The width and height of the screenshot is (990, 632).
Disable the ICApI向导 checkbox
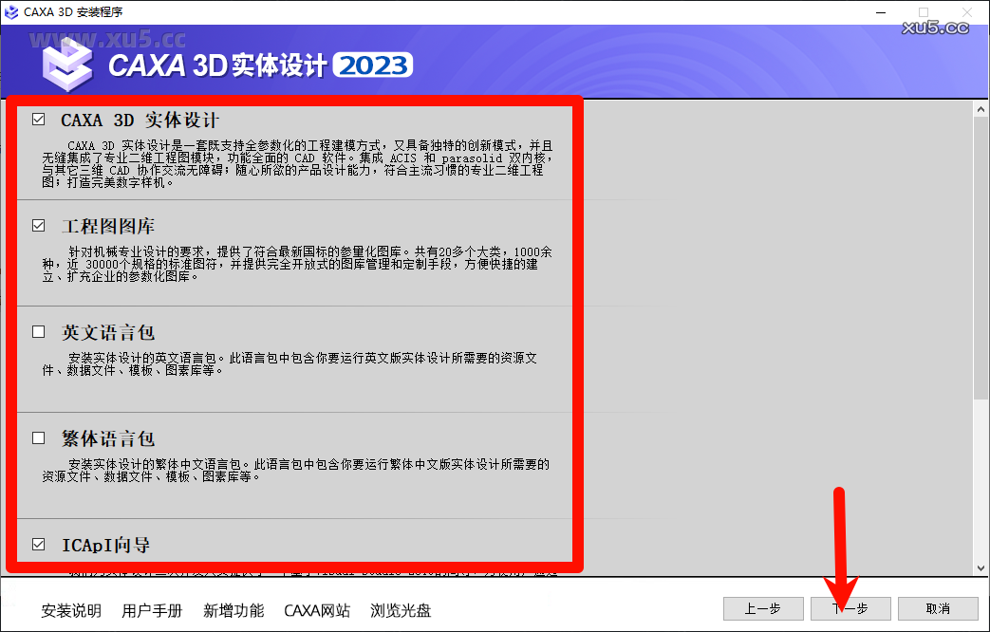pyautogui.click(x=39, y=544)
